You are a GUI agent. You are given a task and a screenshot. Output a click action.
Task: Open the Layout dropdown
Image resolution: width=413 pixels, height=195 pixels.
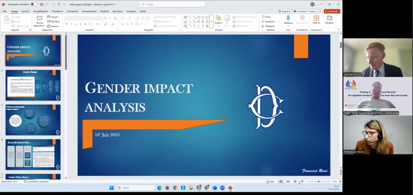click(53, 17)
